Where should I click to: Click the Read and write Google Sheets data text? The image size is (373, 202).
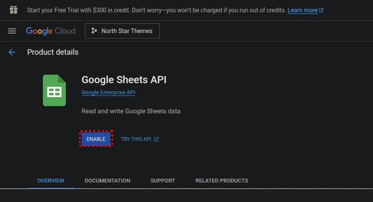click(131, 111)
